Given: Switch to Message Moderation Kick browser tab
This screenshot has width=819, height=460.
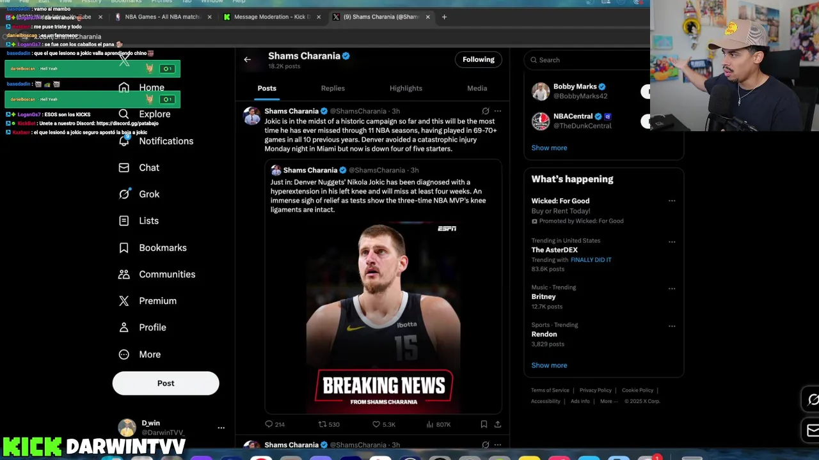Looking at the screenshot, I should pos(272,17).
